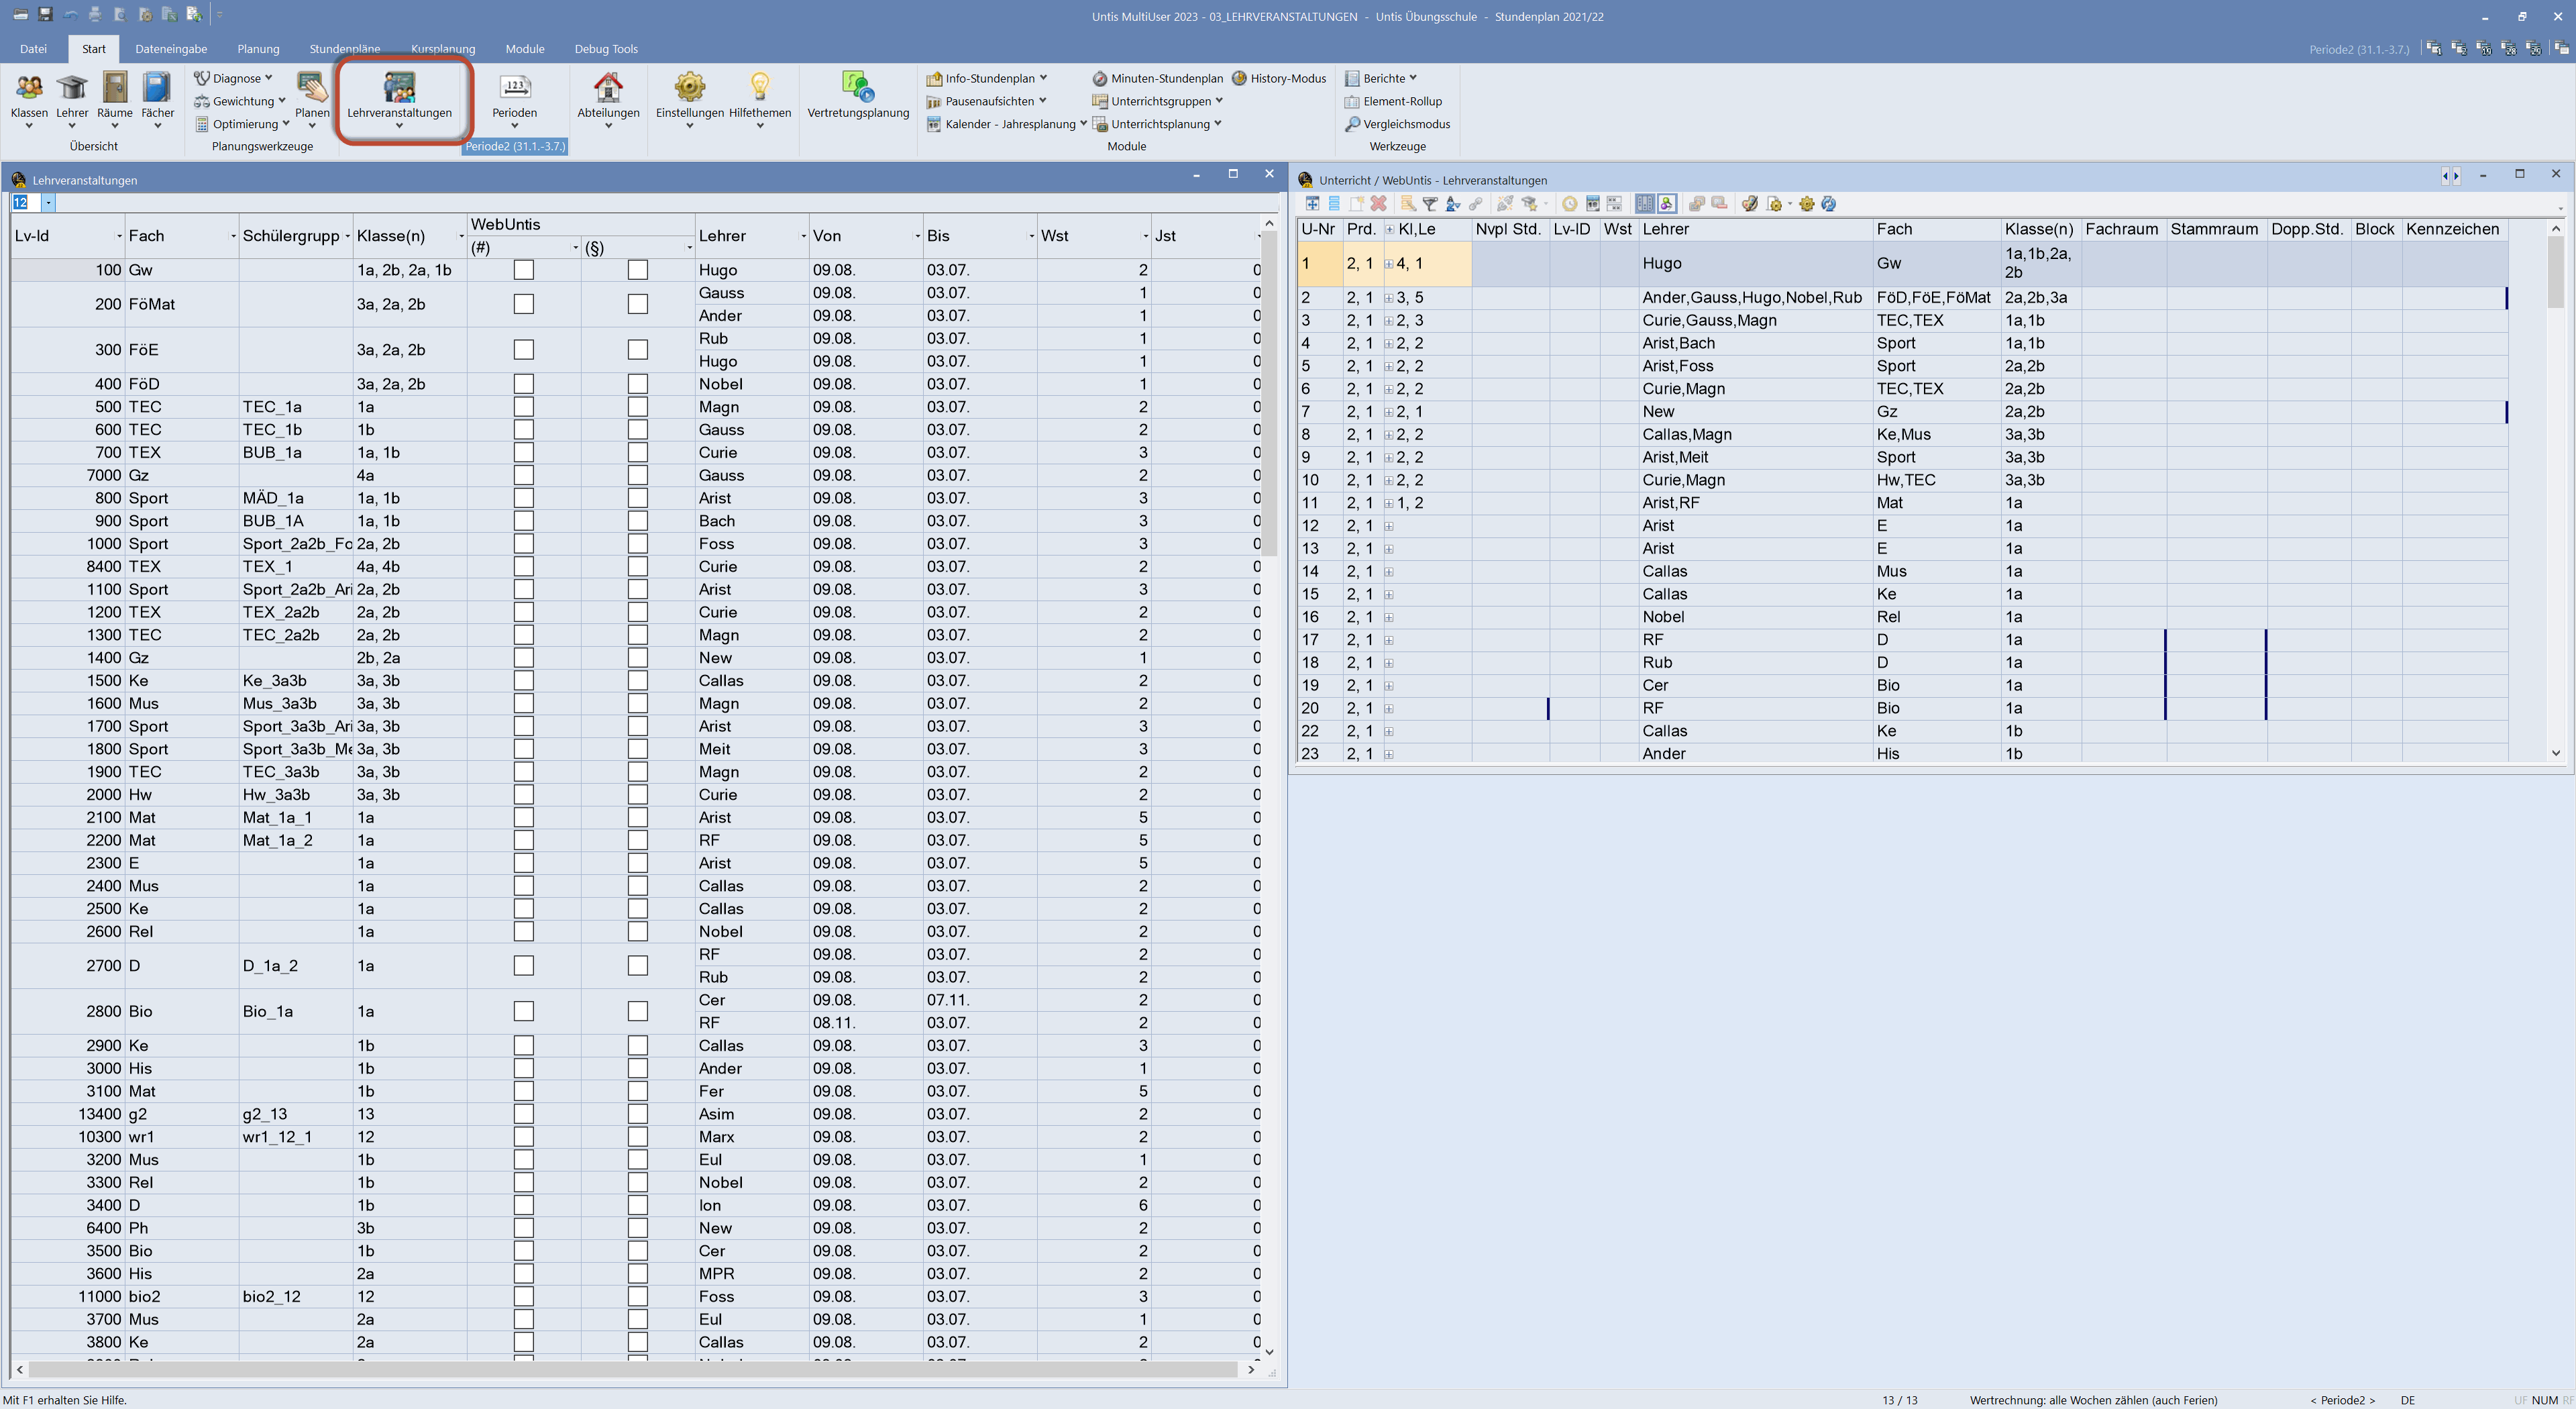
Task: Click the print icon in quick access
Action: pyautogui.click(x=95, y=15)
